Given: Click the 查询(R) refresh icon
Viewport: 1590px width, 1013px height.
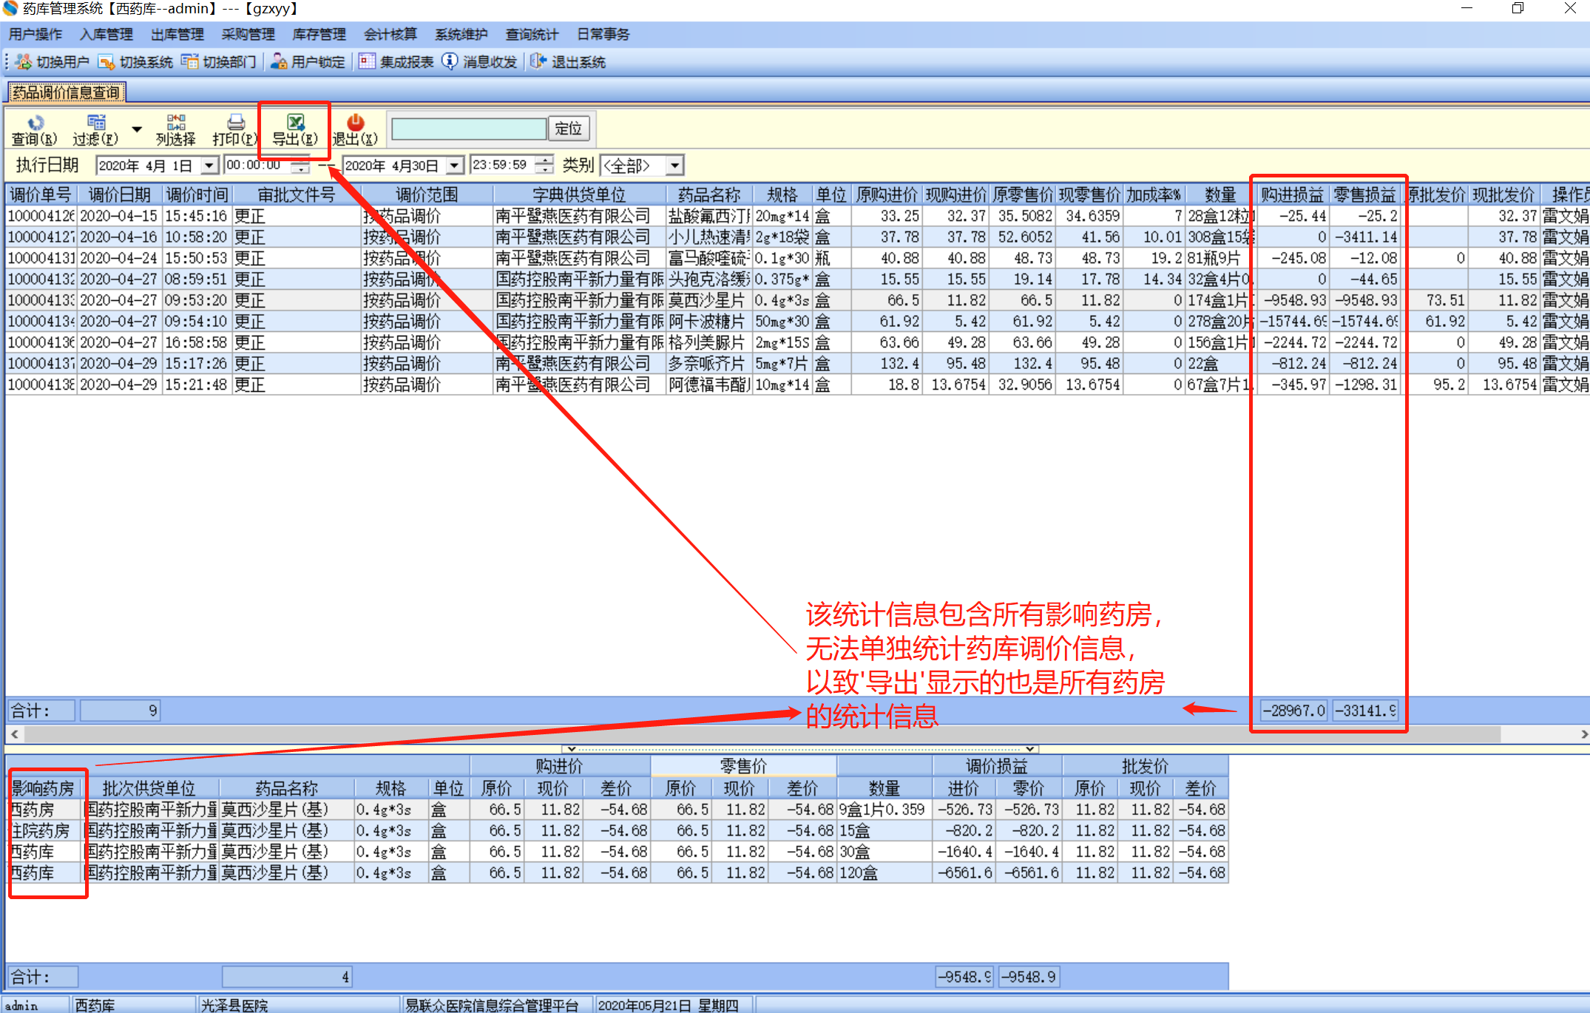Looking at the screenshot, I should click(x=35, y=123).
